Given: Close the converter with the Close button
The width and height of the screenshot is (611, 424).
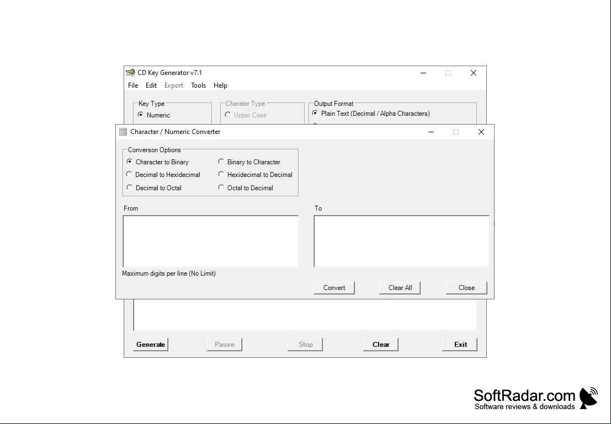Looking at the screenshot, I should pyautogui.click(x=466, y=288).
